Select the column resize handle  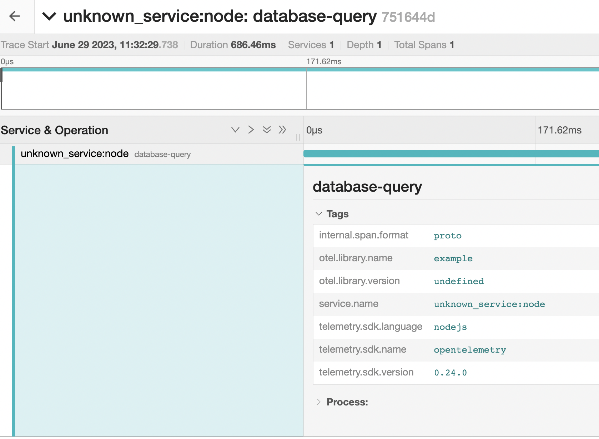[298, 137]
